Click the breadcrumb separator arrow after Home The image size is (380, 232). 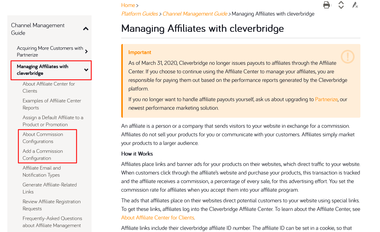(137, 5)
